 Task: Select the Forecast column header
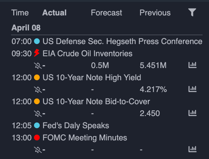106,13
